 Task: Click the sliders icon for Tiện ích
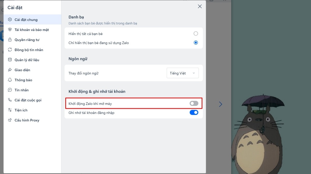[x=10, y=110]
